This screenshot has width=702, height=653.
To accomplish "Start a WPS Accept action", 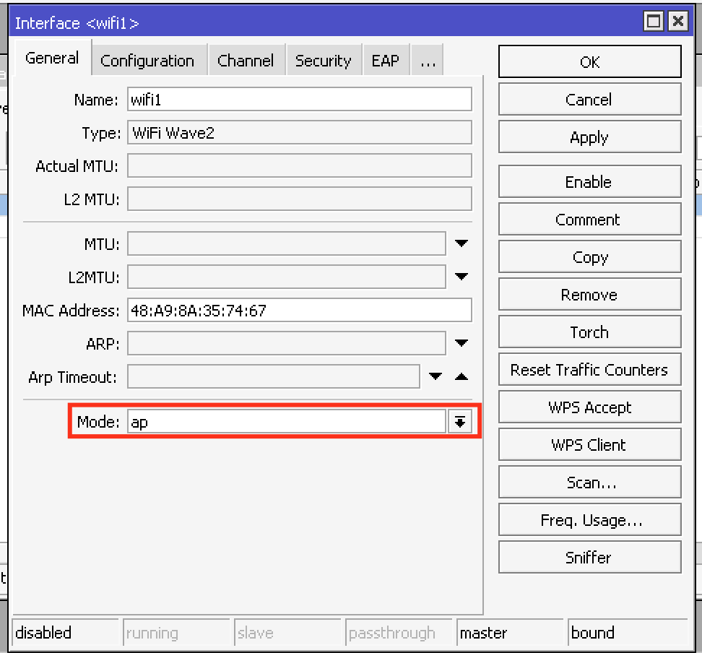I will click(589, 407).
